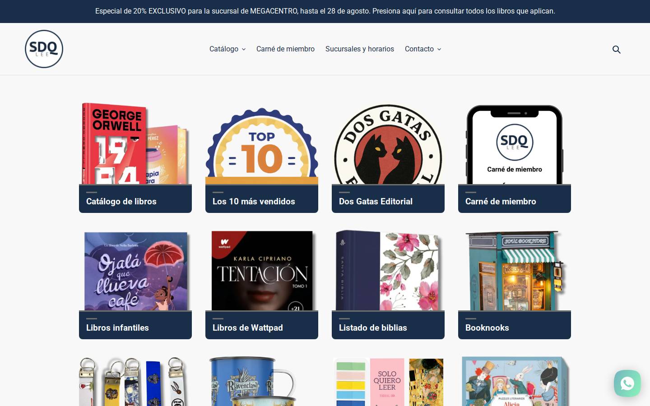The width and height of the screenshot is (650, 406).
Task: Click the miniature bookstore booknook image
Action: [x=515, y=271]
